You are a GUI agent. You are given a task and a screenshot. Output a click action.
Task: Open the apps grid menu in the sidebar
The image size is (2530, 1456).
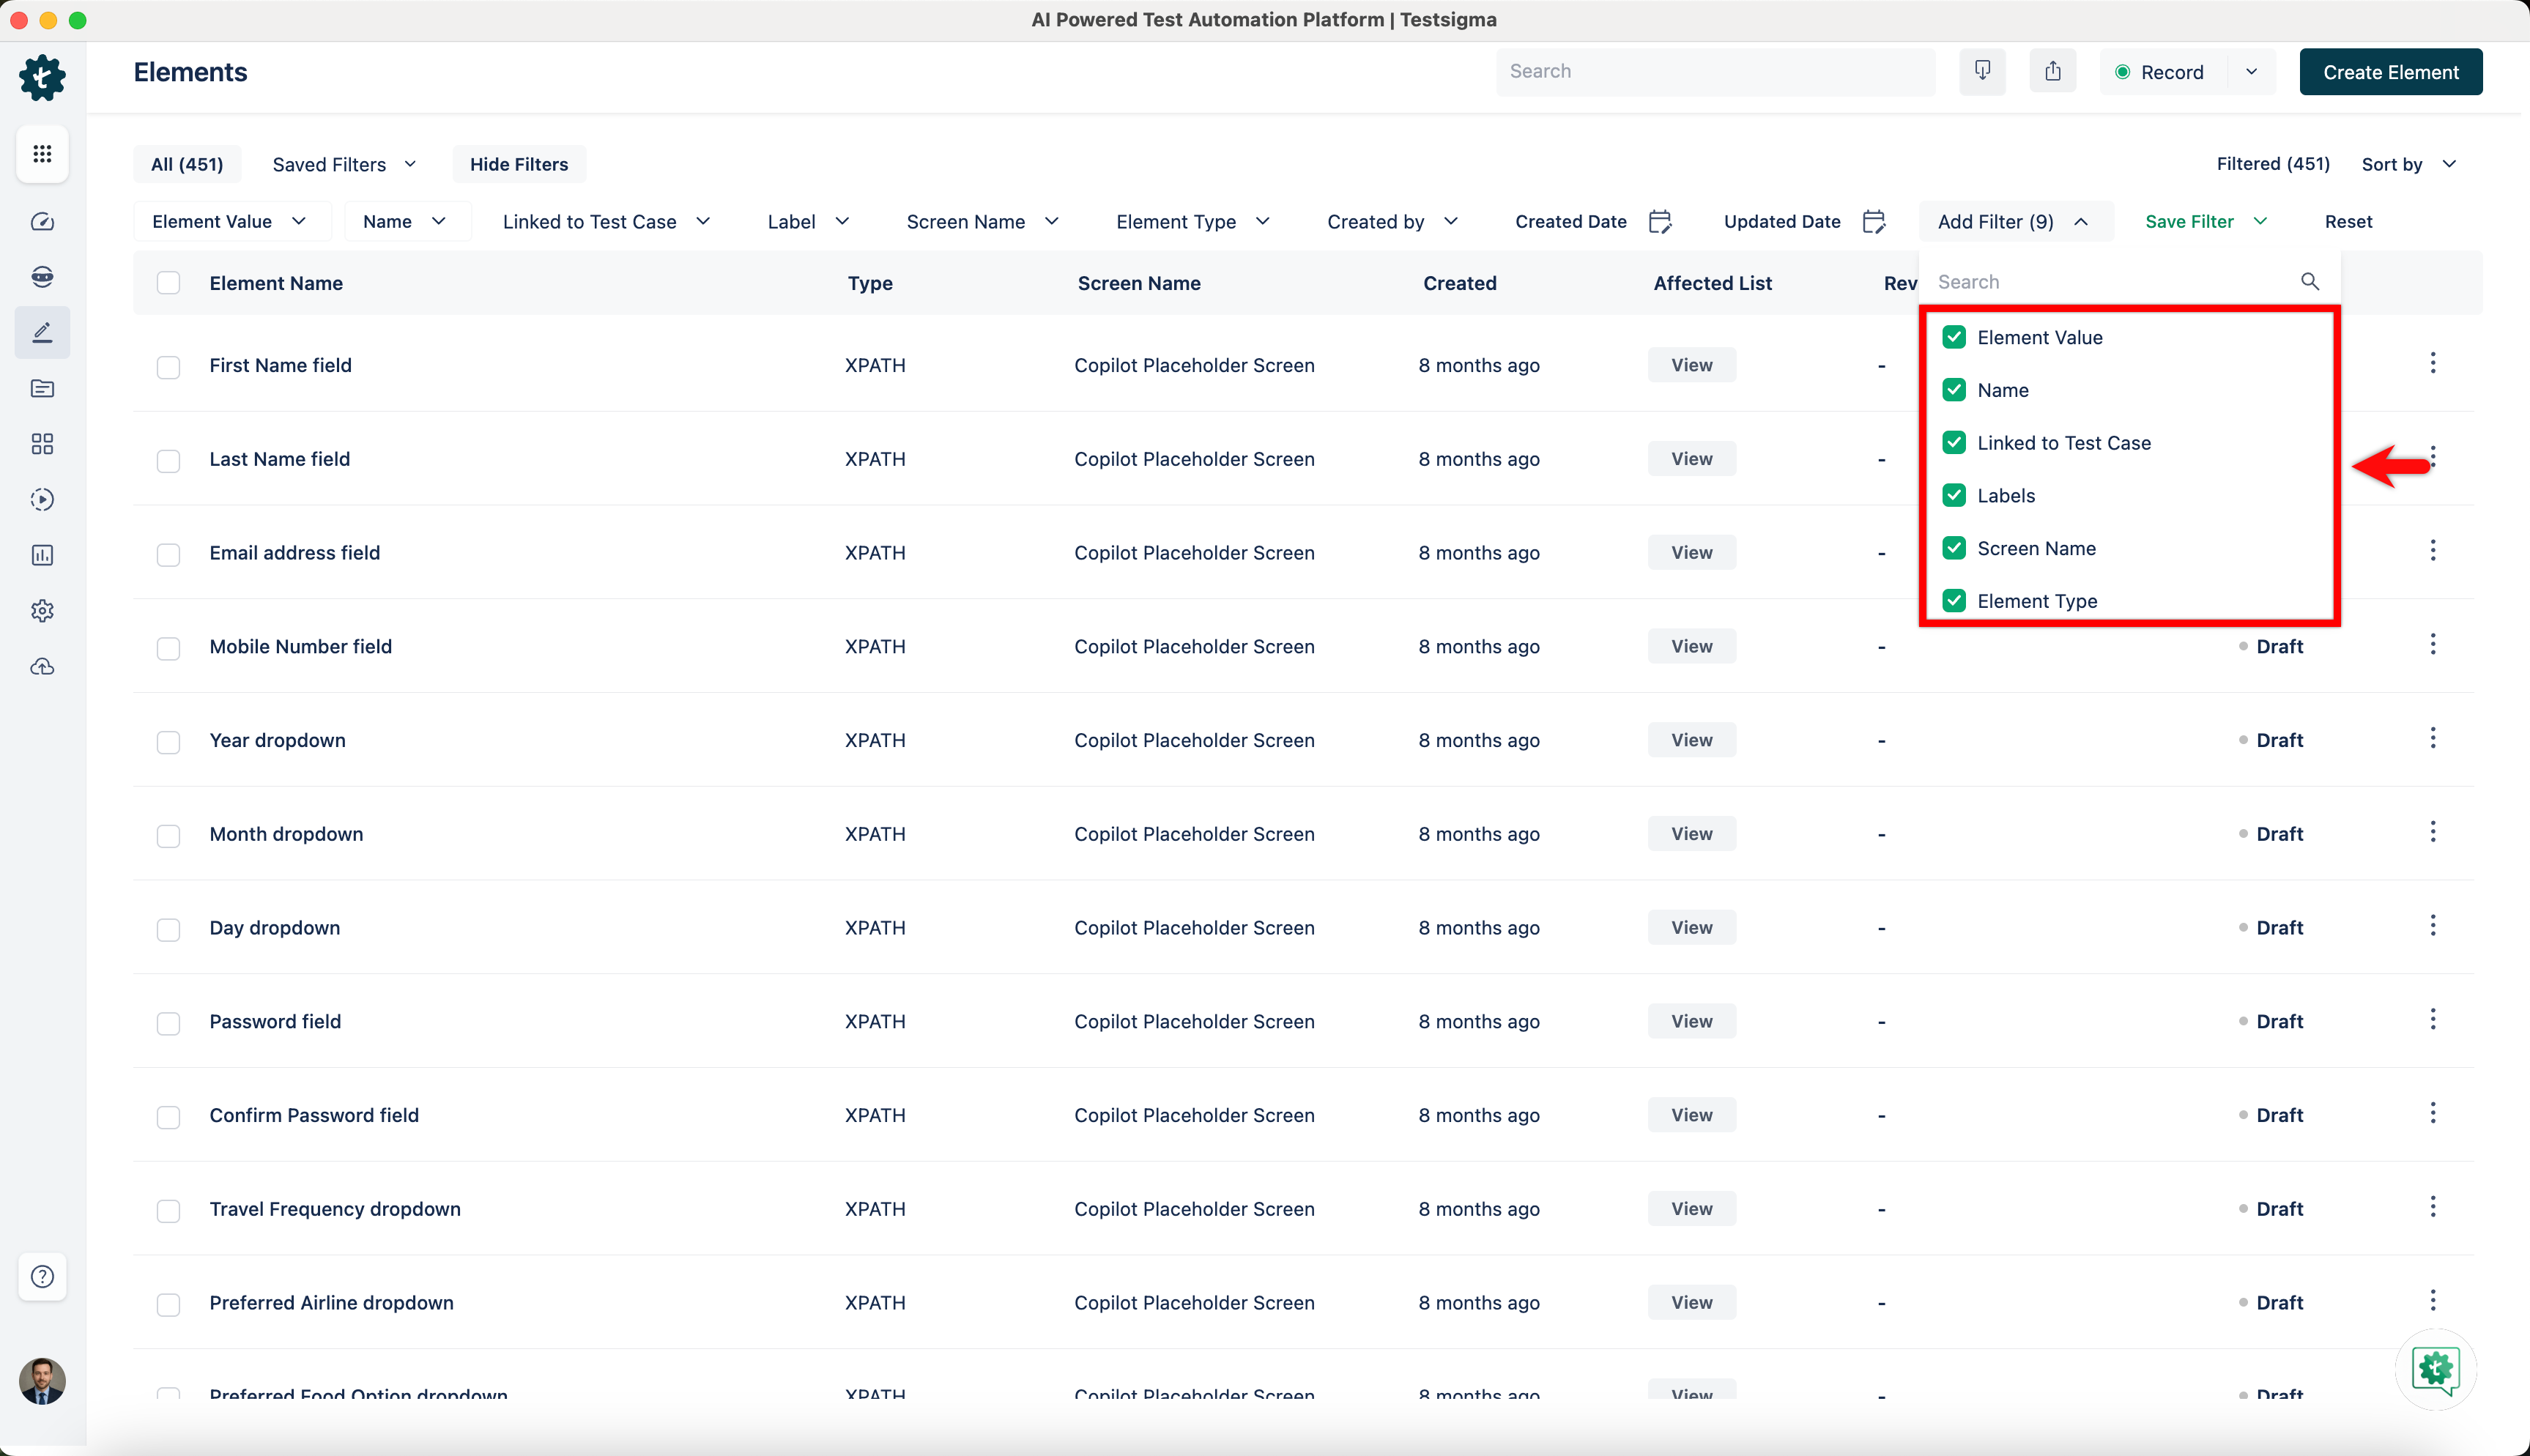coord(42,154)
